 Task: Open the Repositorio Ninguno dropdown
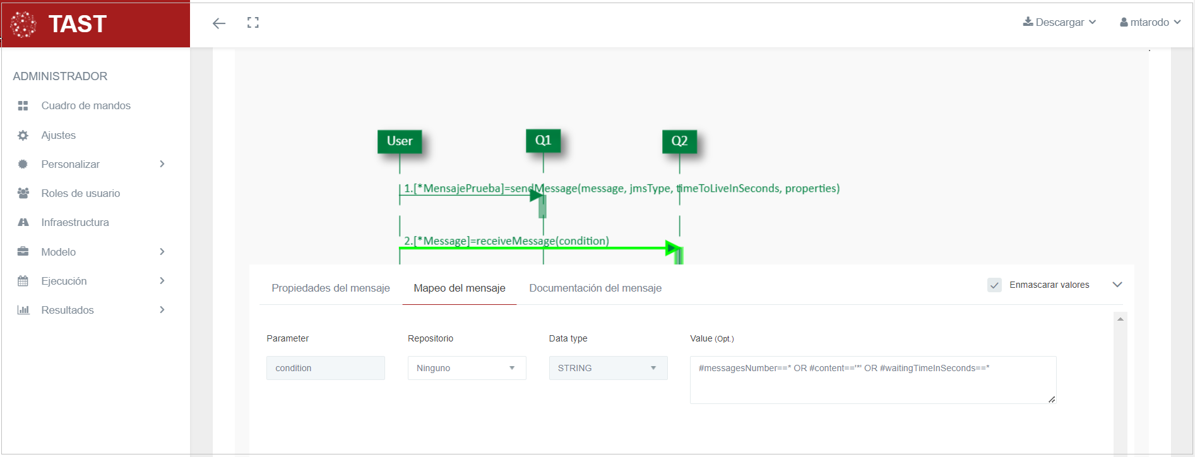coord(467,368)
